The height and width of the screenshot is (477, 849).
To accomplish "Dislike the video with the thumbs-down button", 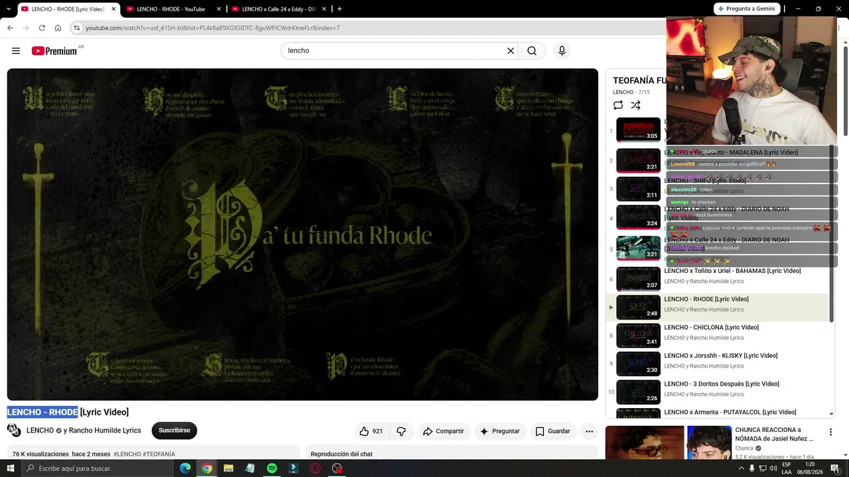I will pyautogui.click(x=401, y=431).
